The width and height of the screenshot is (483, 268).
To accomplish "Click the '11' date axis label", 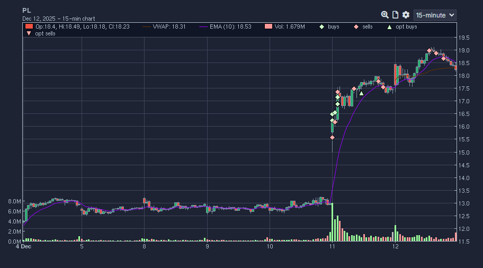I will [x=332, y=246].
